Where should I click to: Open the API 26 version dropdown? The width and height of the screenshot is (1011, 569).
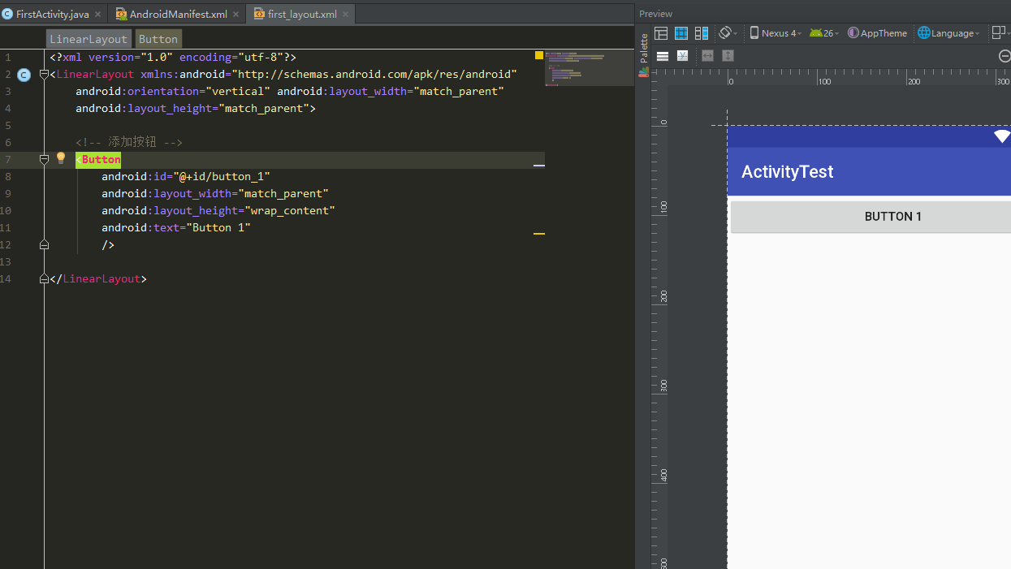click(x=823, y=33)
